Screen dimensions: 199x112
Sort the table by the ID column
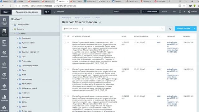158,36
